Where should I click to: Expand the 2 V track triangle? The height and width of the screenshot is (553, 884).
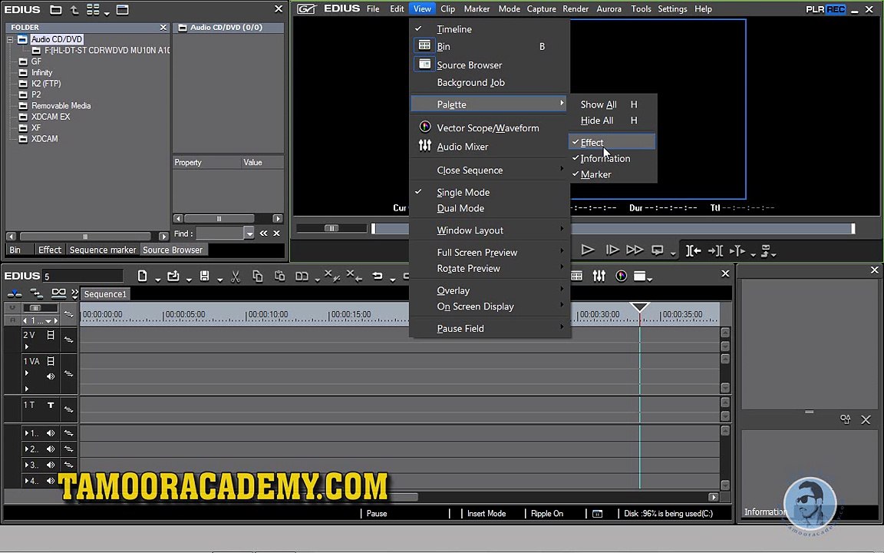27,347
